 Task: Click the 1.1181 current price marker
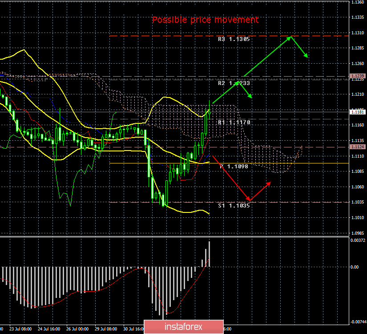(358, 112)
